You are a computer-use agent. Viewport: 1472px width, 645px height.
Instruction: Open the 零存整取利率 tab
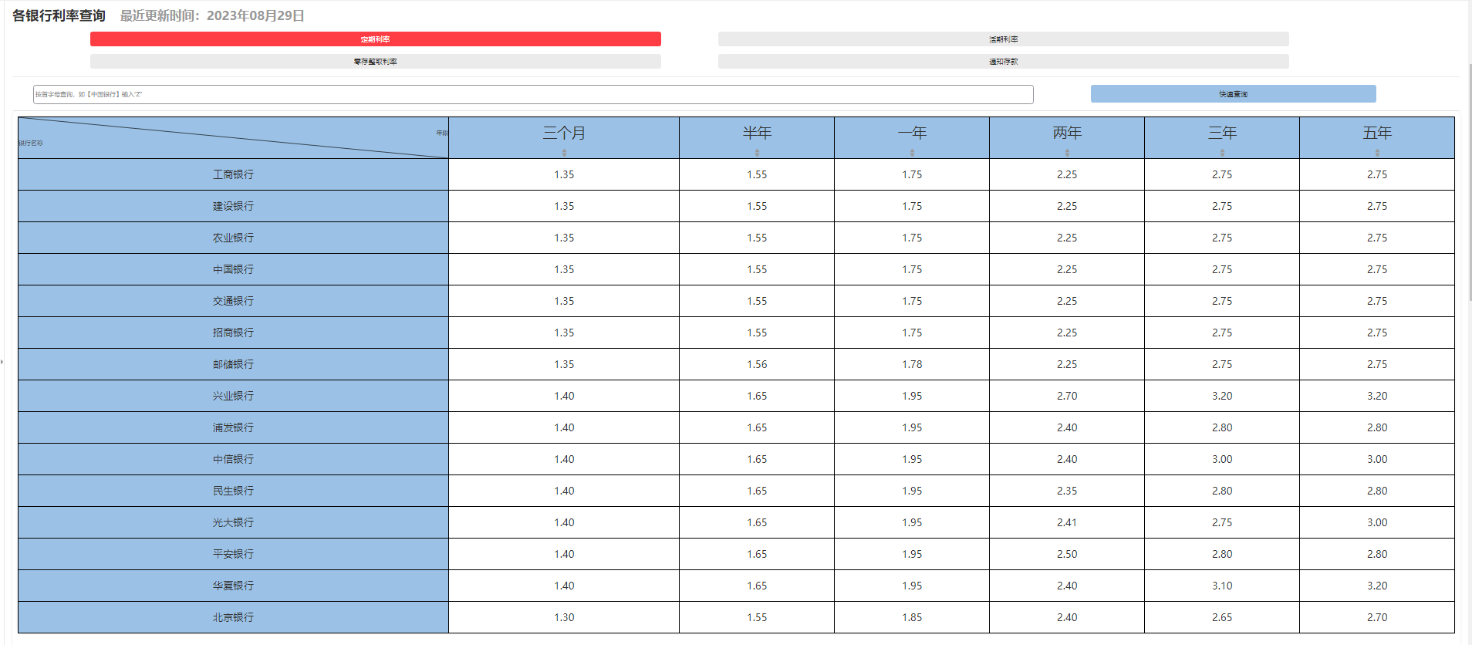(376, 62)
